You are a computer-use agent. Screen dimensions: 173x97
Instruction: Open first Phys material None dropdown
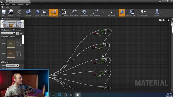(18, 42)
